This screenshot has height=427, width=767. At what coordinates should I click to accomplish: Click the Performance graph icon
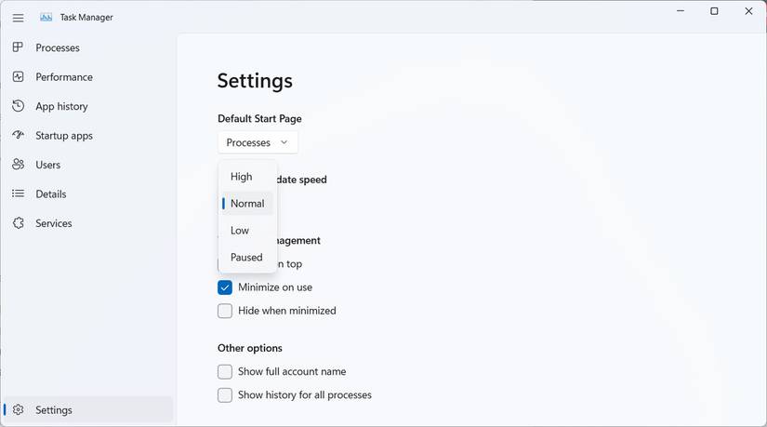tap(18, 76)
